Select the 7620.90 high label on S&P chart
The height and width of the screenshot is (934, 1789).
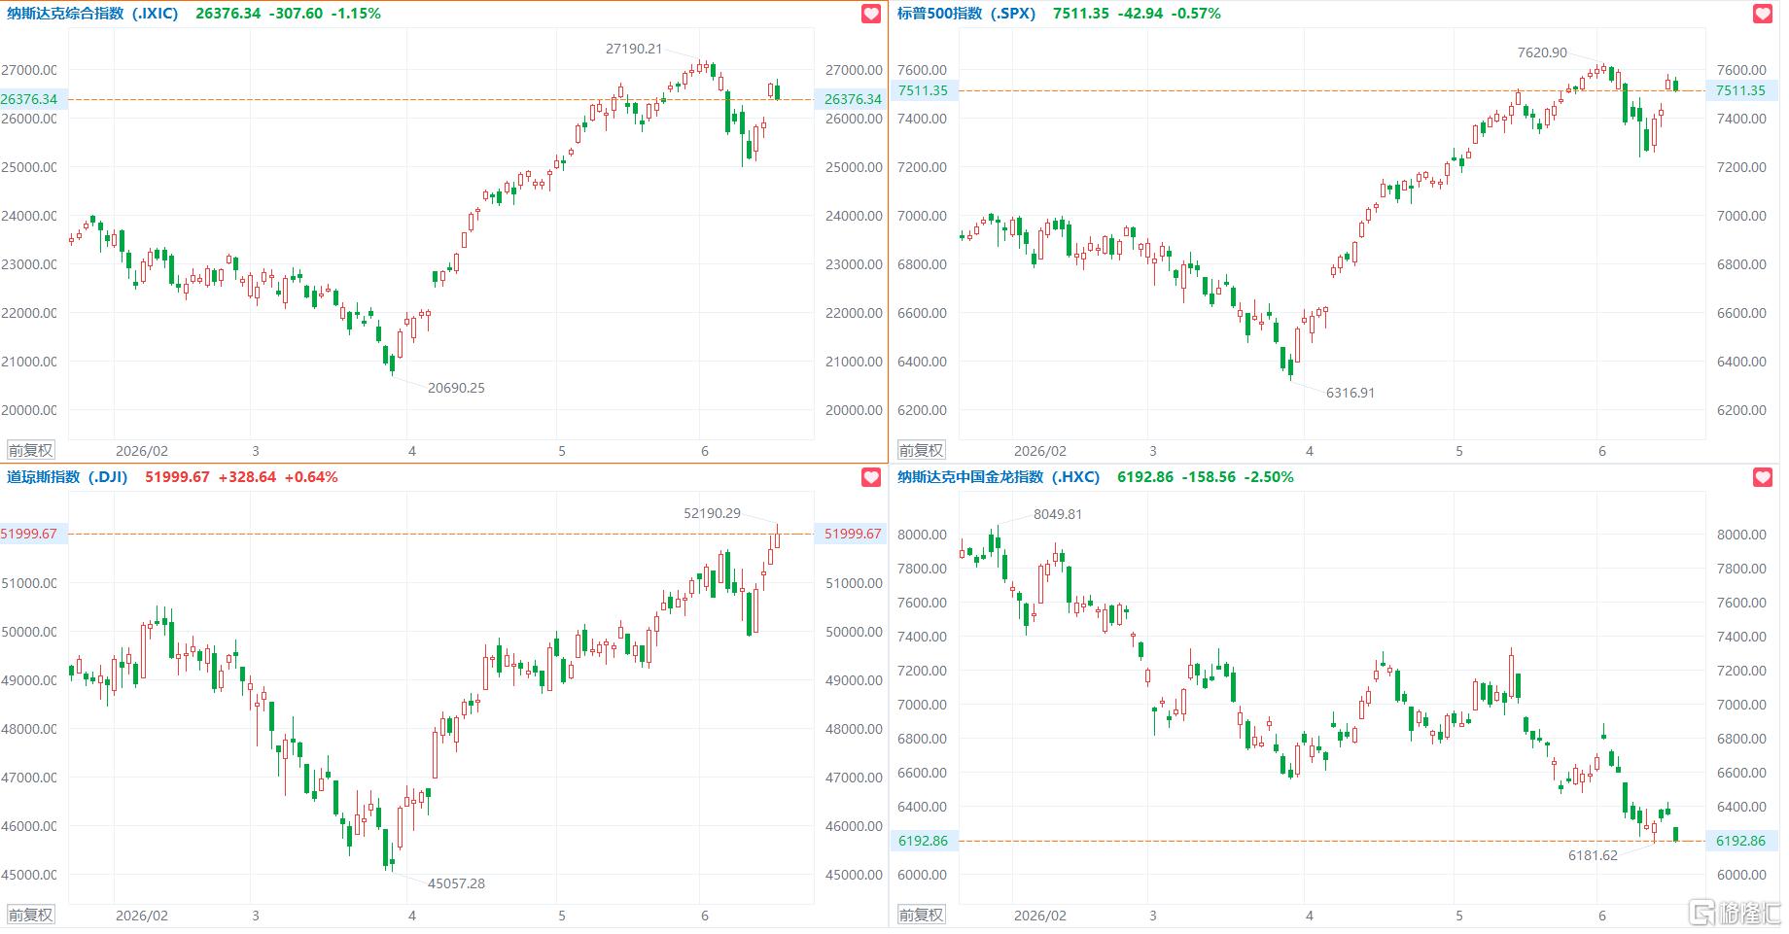point(1542,52)
